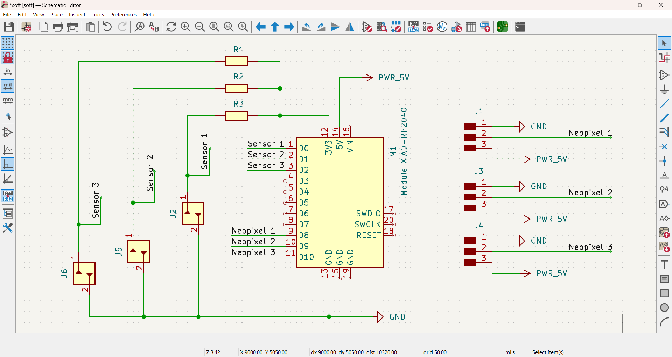
Task: Open the SPICE Simulator
Action: click(442, 27)
